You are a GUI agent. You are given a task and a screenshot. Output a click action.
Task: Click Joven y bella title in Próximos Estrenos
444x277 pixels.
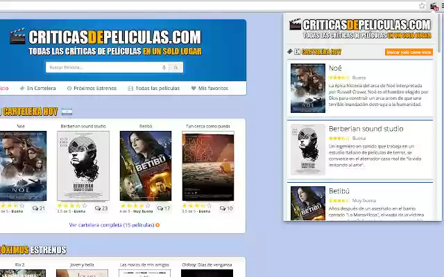click(x=82, y=265)
